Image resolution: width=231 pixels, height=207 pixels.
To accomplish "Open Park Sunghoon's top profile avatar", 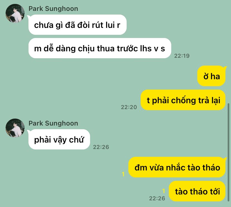I will tap(15, 13).
